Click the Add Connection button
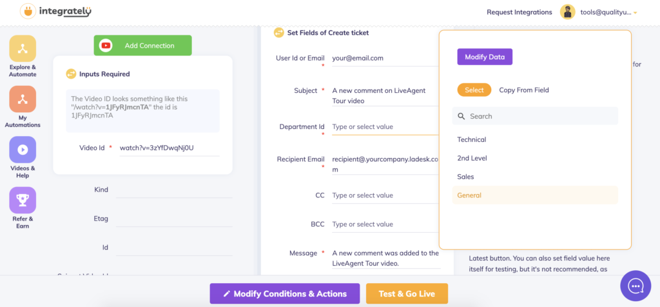 (142, 46)
